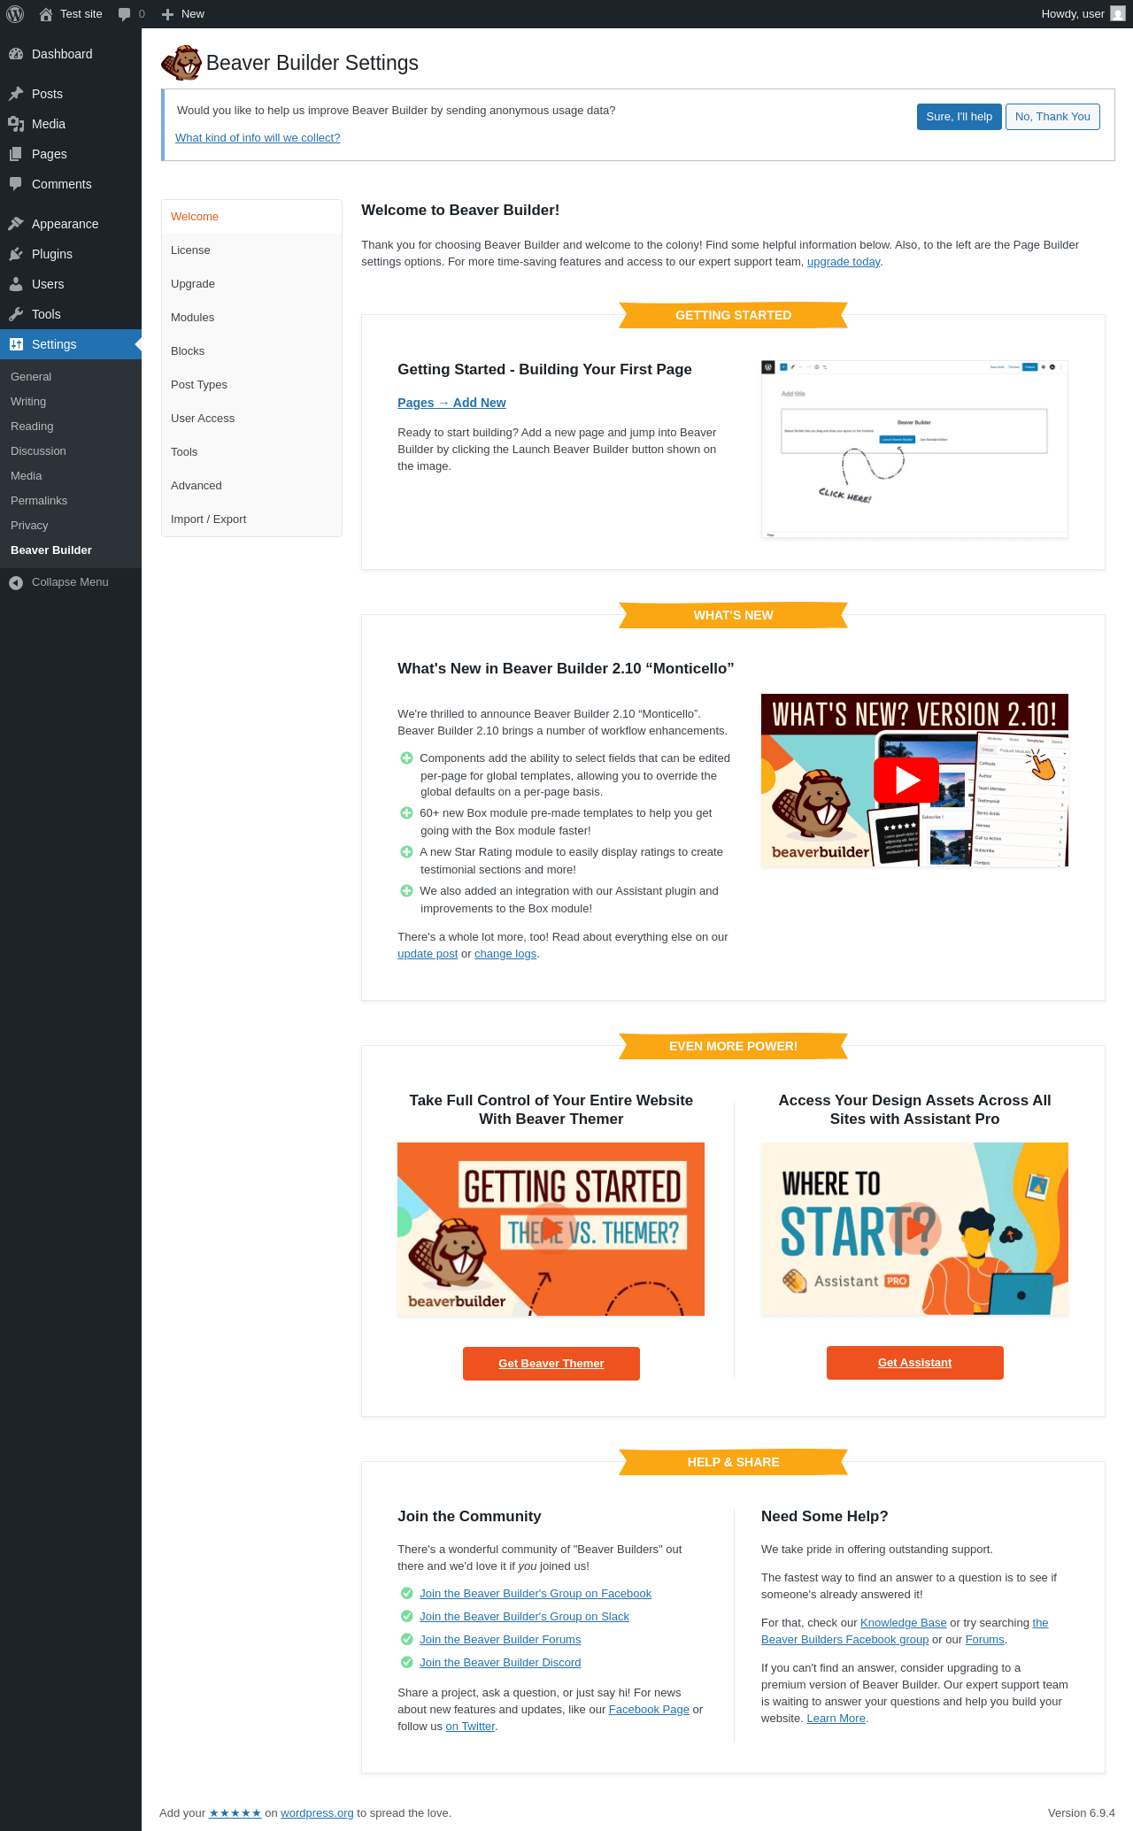
Task: Open Reading settings submenu item
Action: (x=71, y=427)
